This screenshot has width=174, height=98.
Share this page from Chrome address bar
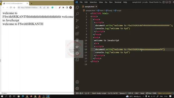click(44, 7)
